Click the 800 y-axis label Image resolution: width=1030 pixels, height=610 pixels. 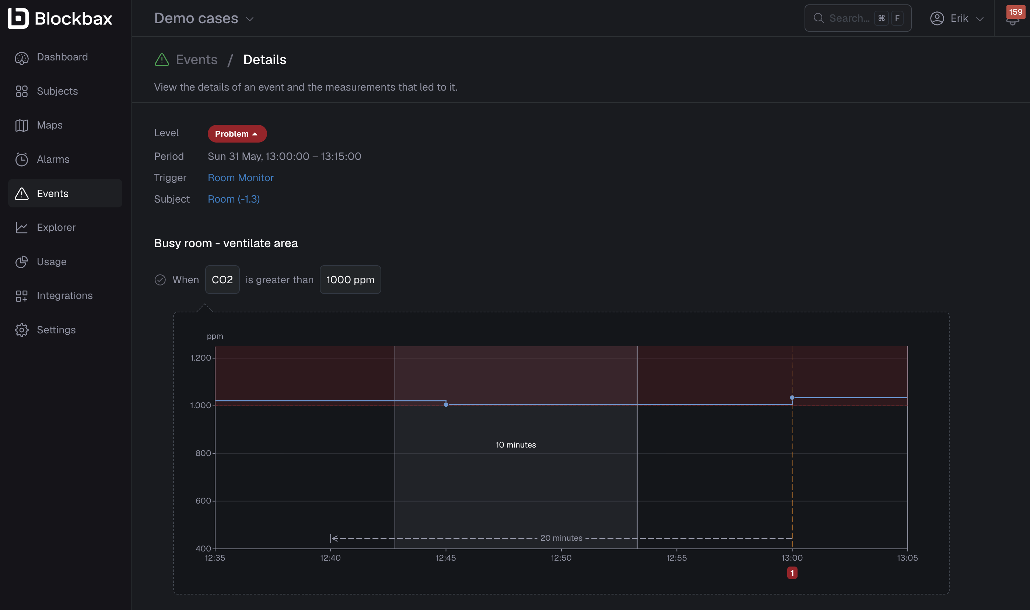203,453
